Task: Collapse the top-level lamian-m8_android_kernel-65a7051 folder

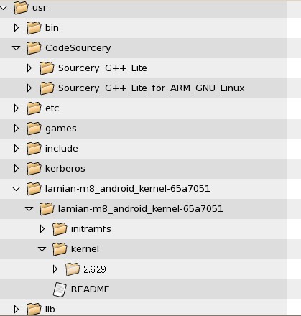Action: click(17, 189)
